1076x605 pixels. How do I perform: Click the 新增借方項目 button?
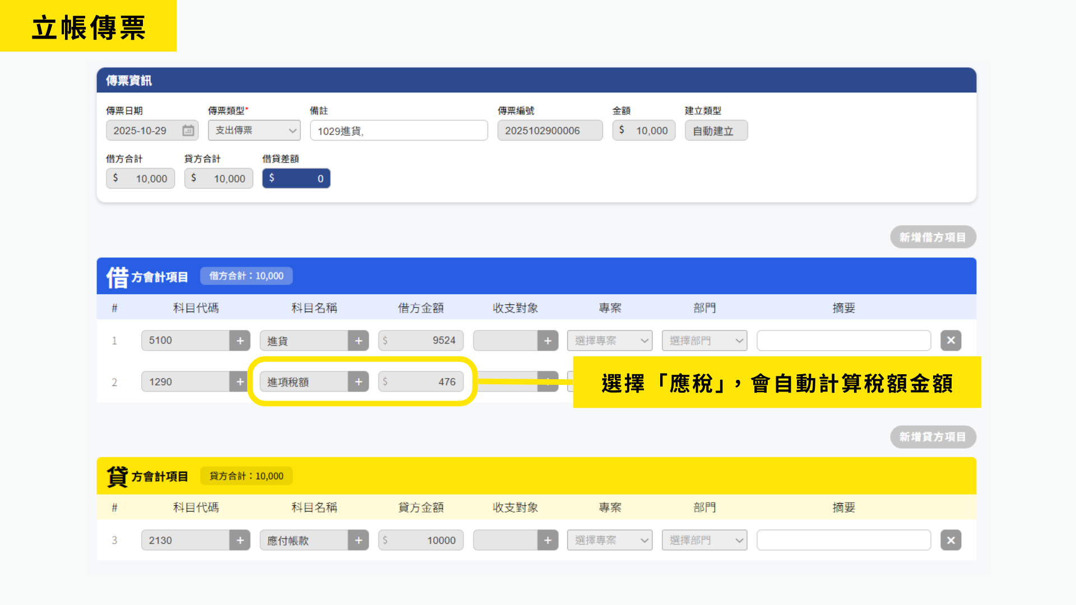[x=933, y=238]
